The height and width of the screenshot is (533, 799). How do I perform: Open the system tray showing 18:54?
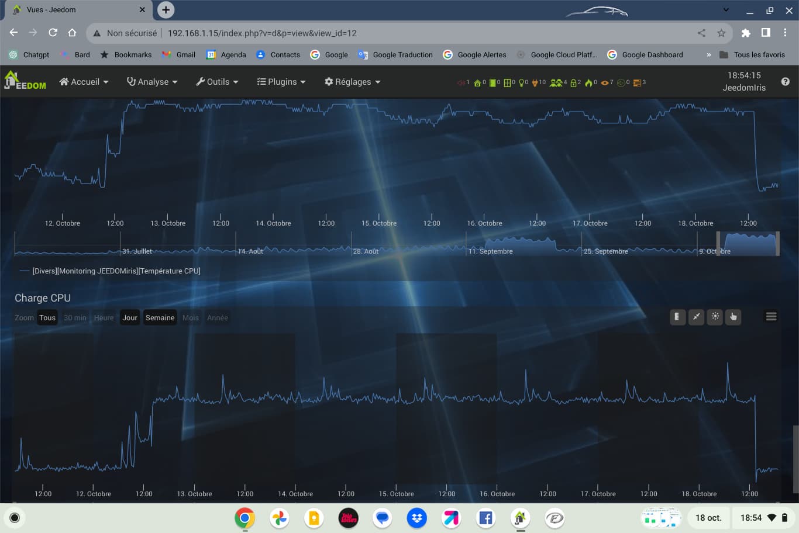point(763,518)
